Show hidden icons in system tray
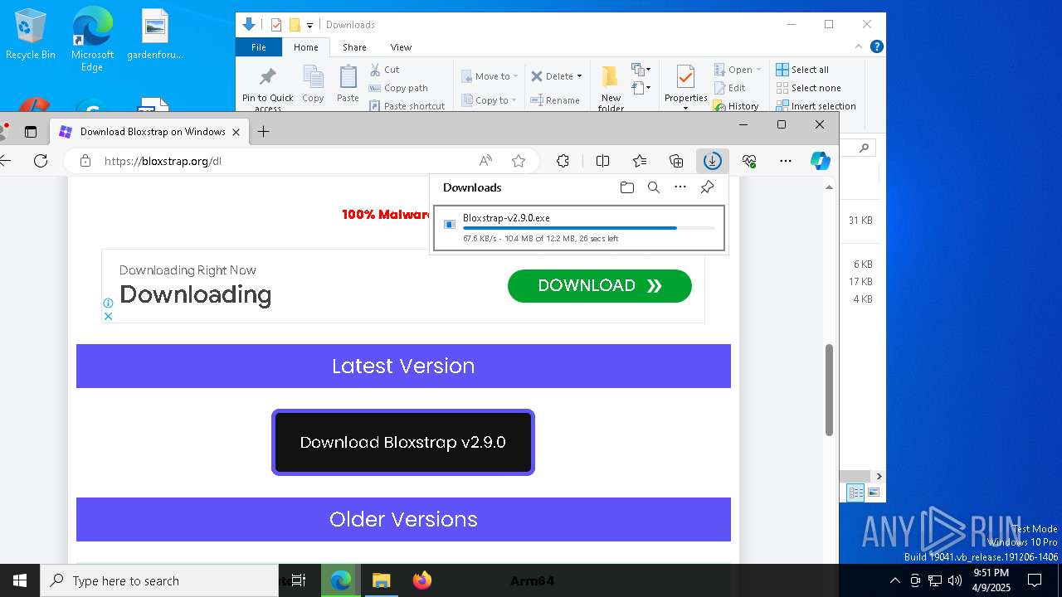 [x=894, y=580]
